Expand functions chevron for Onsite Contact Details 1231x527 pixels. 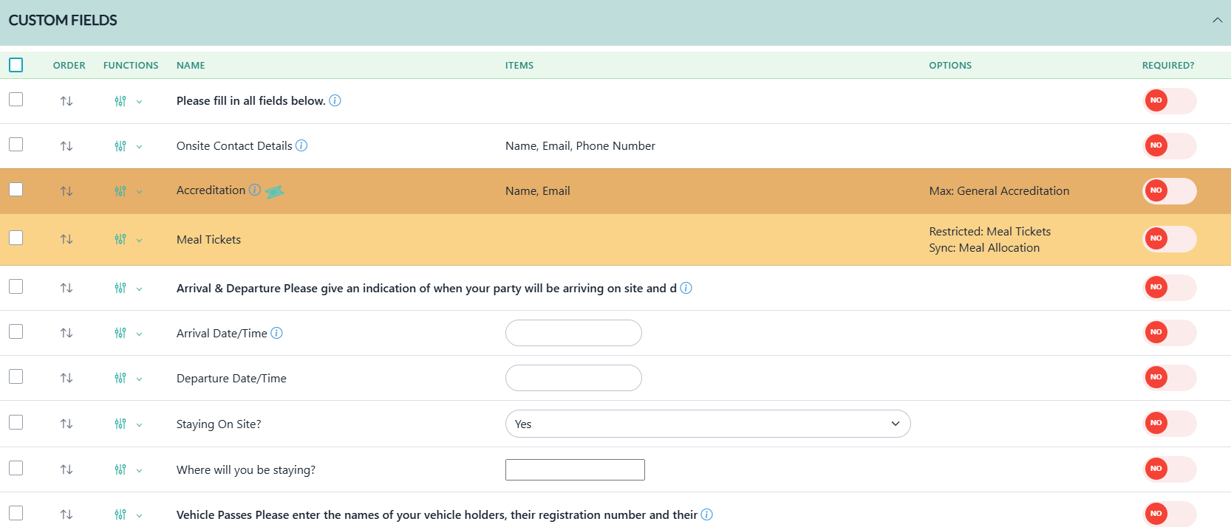coord(139,147)
